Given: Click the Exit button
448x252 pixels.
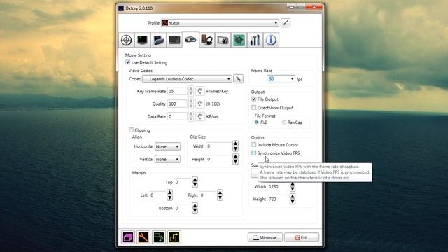Looking at the screenshot, I should click(x=302, y=237).
